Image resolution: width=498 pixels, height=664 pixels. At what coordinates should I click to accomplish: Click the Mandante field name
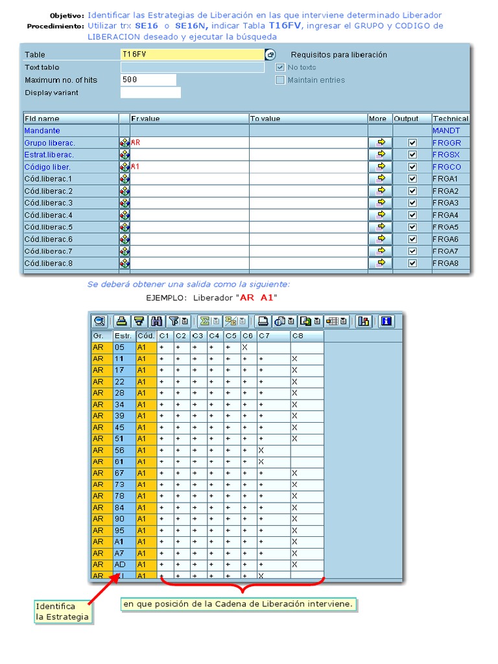[42, 130]
